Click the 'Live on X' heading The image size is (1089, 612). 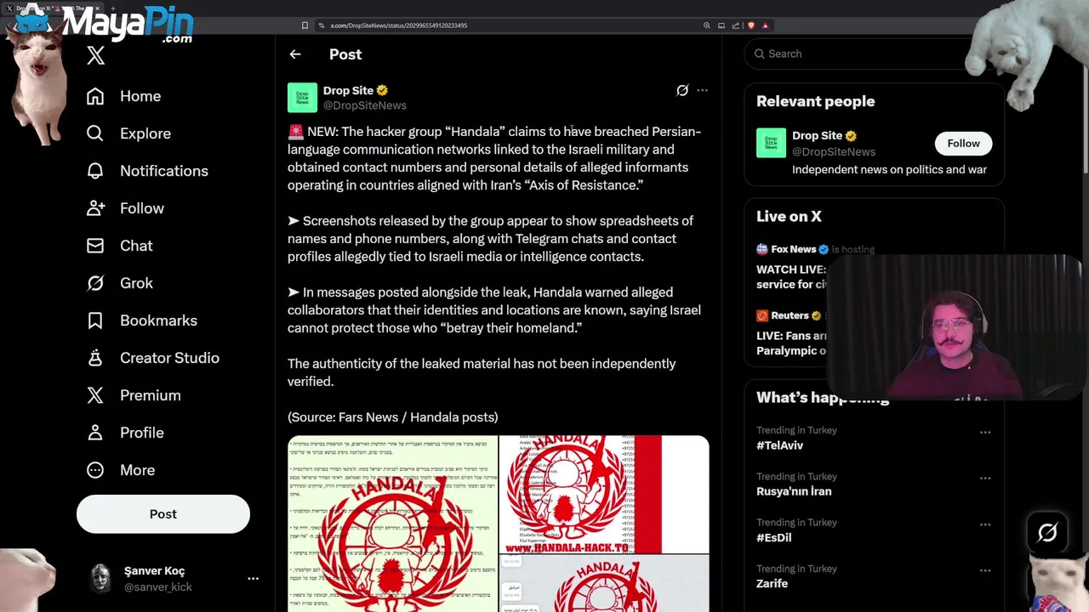[789, 216]
